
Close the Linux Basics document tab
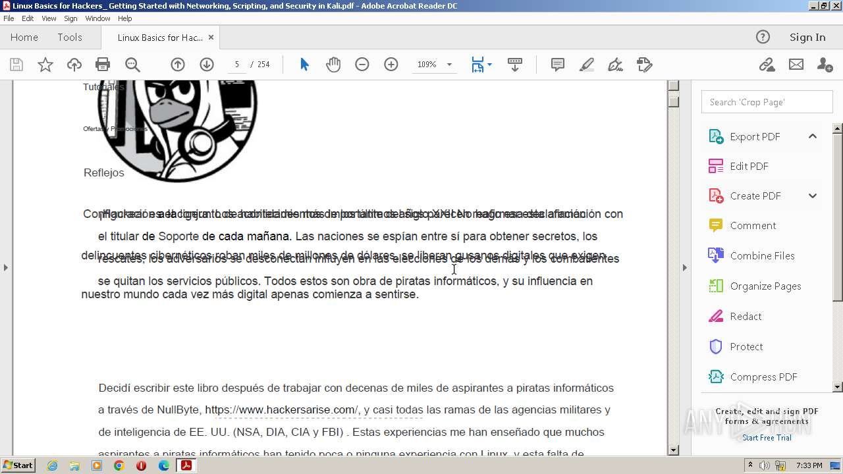pos(211,38)
